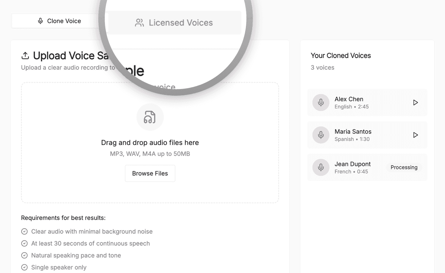This screenshot has width=445, height=273.
Task: Click the 3 voices count label
Action: (322, 68)
